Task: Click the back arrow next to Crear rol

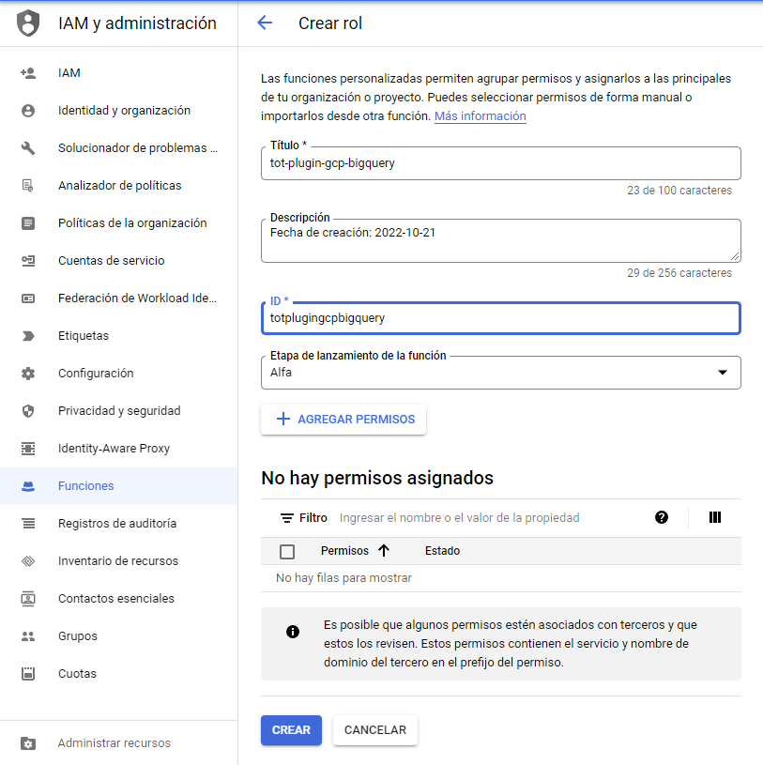Action: 265,23
